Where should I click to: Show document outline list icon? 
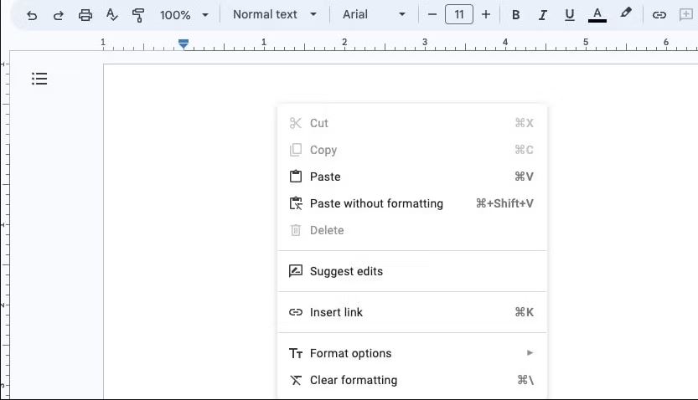coord(39,79)
